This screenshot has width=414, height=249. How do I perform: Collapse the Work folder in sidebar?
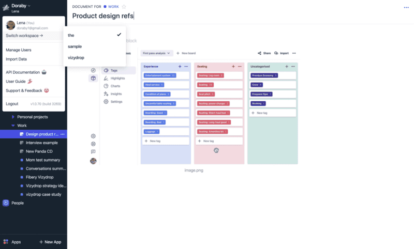pyautogui.click(x=13, y=126)
